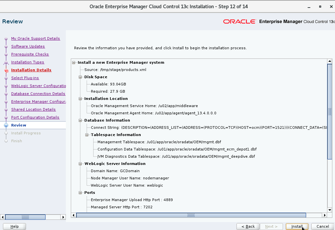Open My Oracle Support Details step
This screenshot has width=335, height=230.
[36, 38]
